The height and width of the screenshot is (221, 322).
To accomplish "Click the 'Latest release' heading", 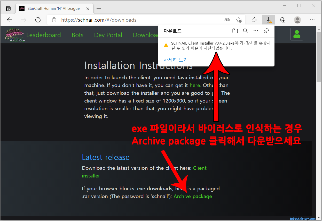I will tap(106, 157).
